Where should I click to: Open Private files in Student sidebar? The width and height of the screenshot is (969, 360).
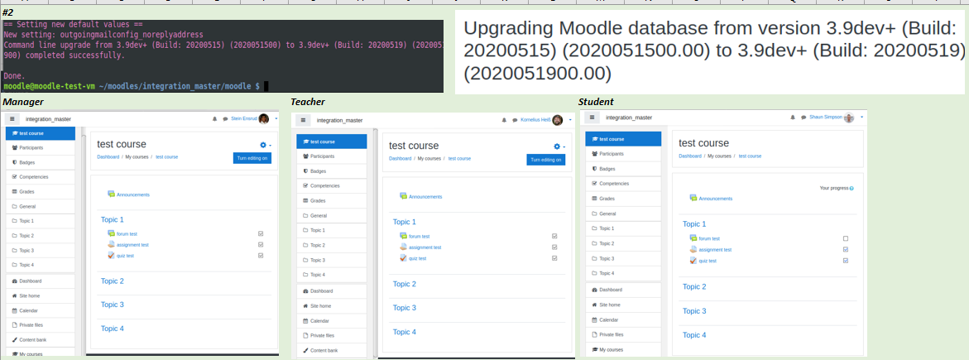(623, 334)
